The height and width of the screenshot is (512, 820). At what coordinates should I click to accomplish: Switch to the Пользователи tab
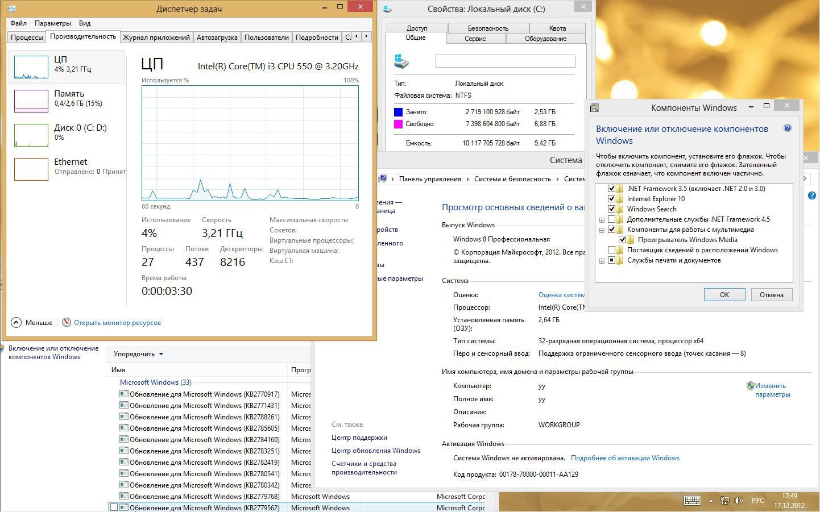[x=267, y=38]
